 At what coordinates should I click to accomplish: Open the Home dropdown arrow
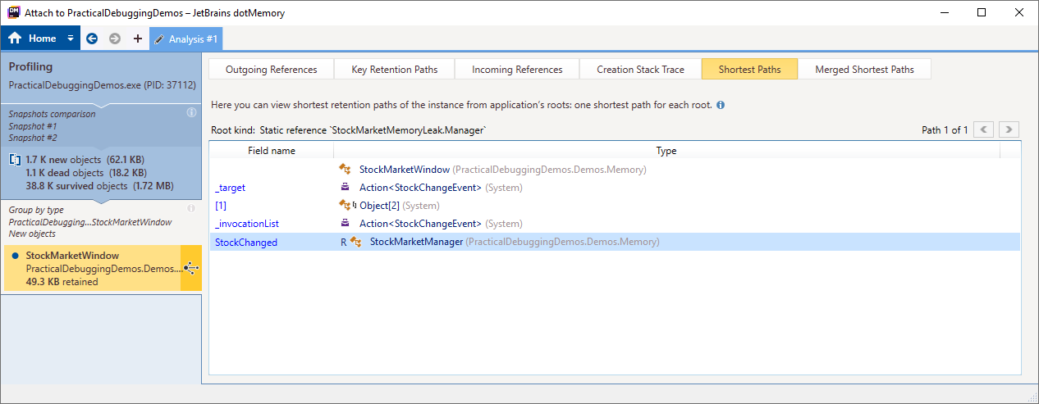tap(71, 39)
